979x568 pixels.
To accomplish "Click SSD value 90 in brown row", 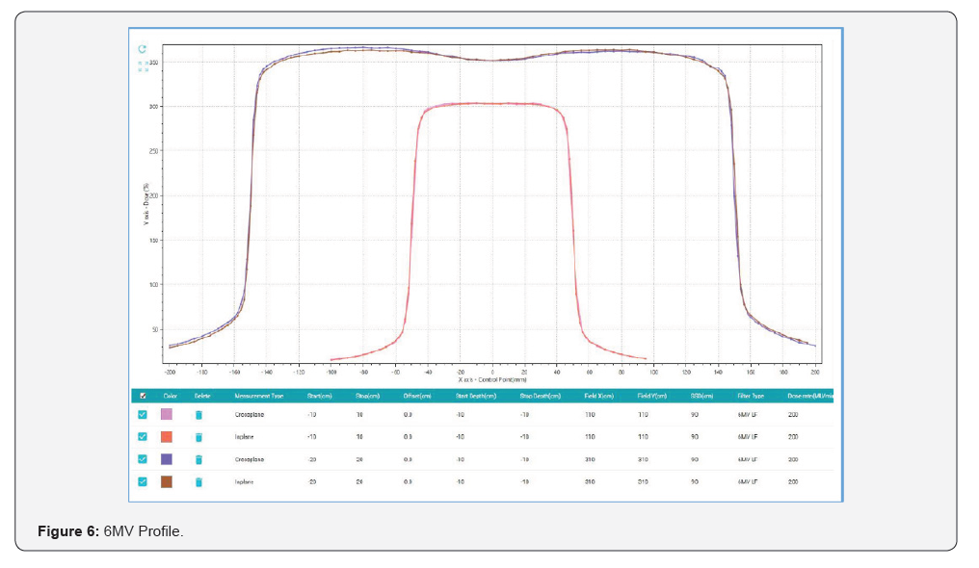I will pyautogui.click(x=695, y=482).
